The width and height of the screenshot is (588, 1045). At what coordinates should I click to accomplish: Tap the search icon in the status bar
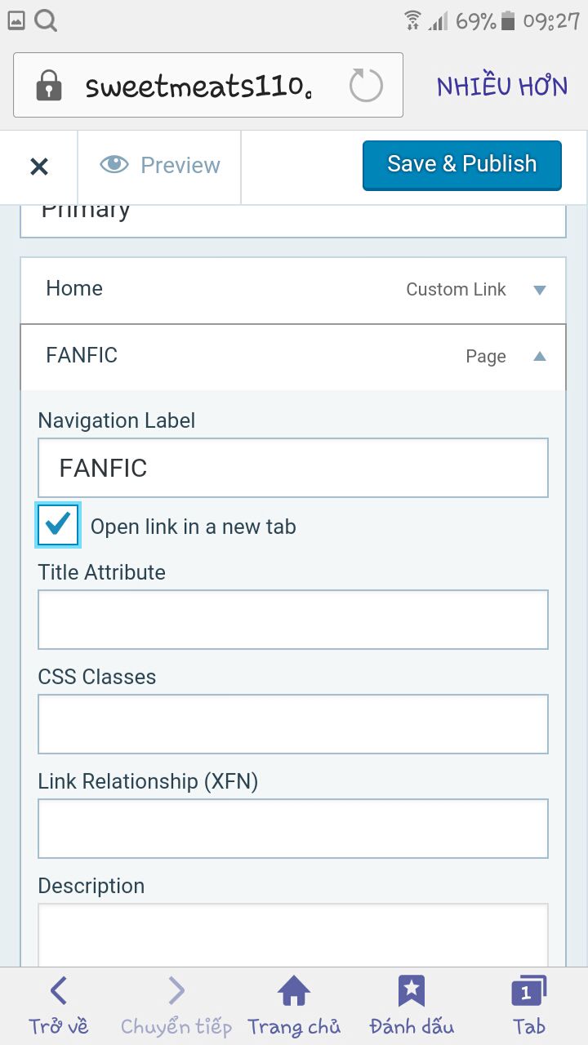coord(47,20)
